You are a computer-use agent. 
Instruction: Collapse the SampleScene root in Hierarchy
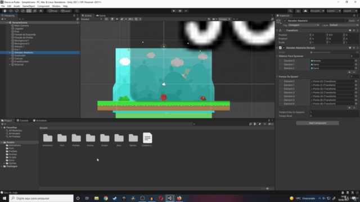(7, 22)
